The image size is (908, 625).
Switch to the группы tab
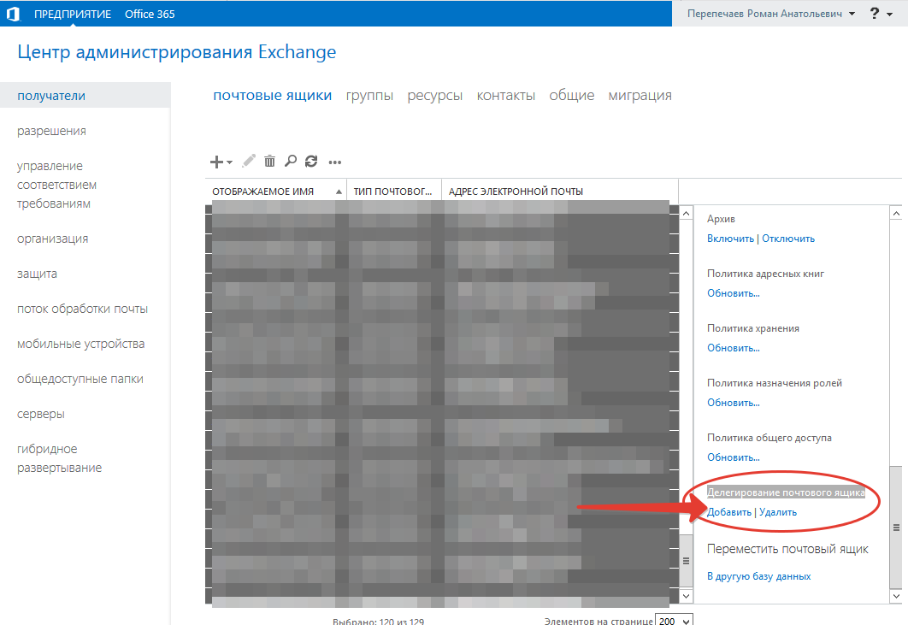(x=369, y=96)
